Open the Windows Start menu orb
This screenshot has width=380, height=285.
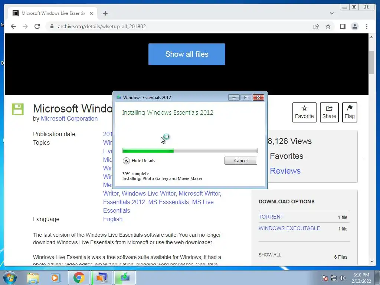(x=10, y=278)
